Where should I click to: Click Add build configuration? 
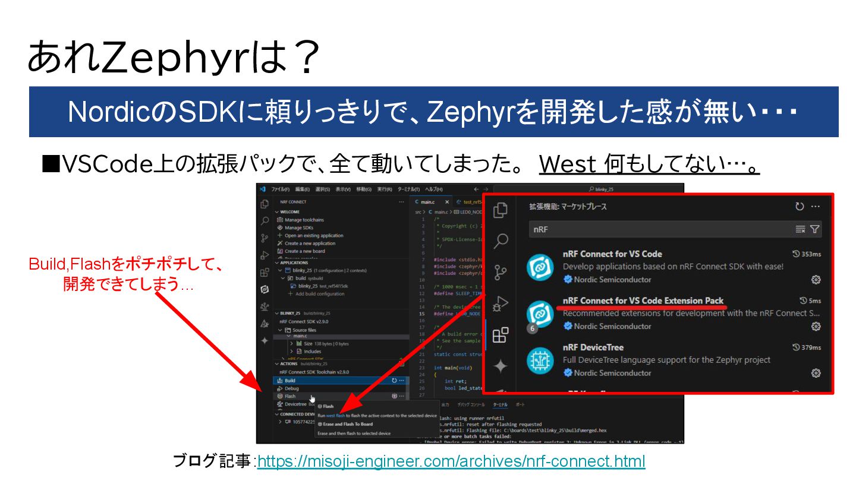coord(316,294)
